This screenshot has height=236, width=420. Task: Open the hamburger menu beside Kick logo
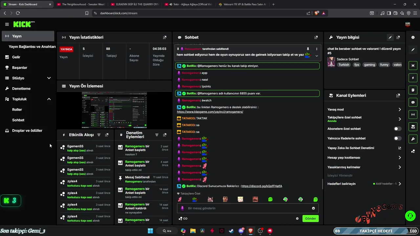[7, 24]
